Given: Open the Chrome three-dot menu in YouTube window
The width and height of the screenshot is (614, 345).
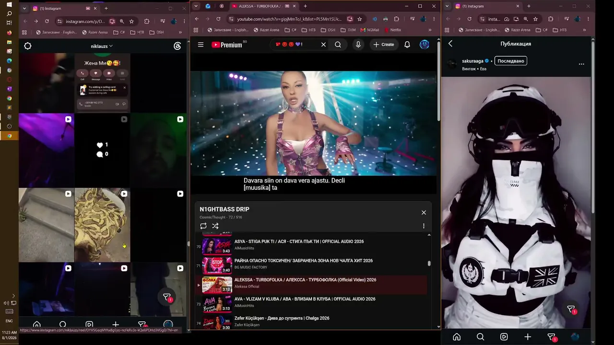Looking at the screenshot, I should coord(434,19).
